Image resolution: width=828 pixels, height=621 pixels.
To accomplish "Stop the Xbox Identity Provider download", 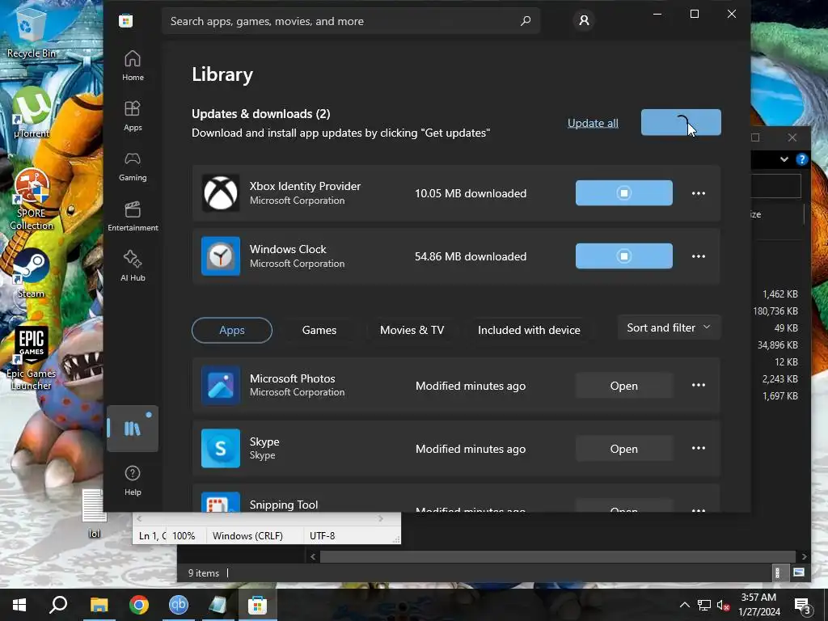I will [x=623, y=192].
